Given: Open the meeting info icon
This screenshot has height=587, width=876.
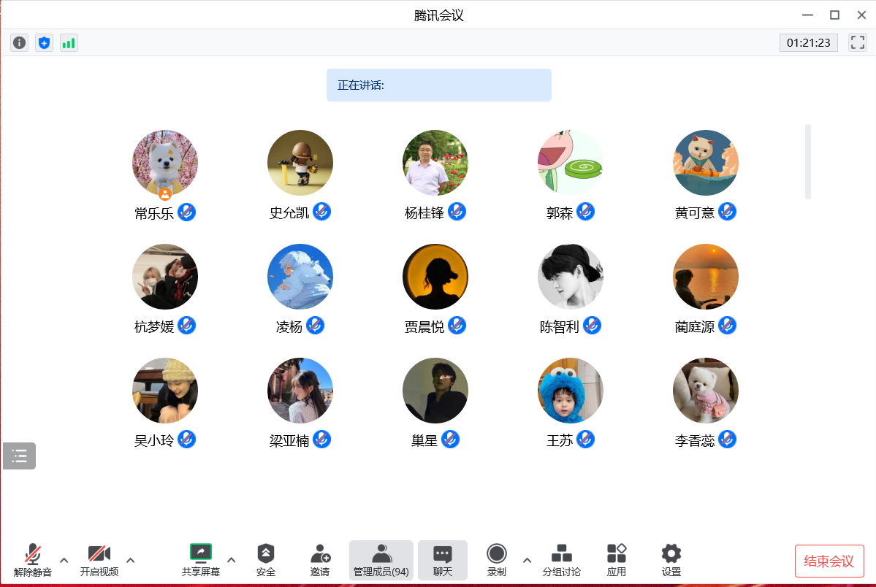Looking at the screenshot, I should (x=20, y=43).
